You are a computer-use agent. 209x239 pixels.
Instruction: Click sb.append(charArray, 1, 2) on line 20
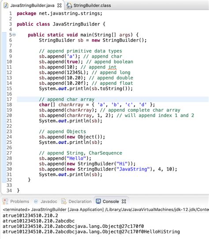(x=76, y=115)
